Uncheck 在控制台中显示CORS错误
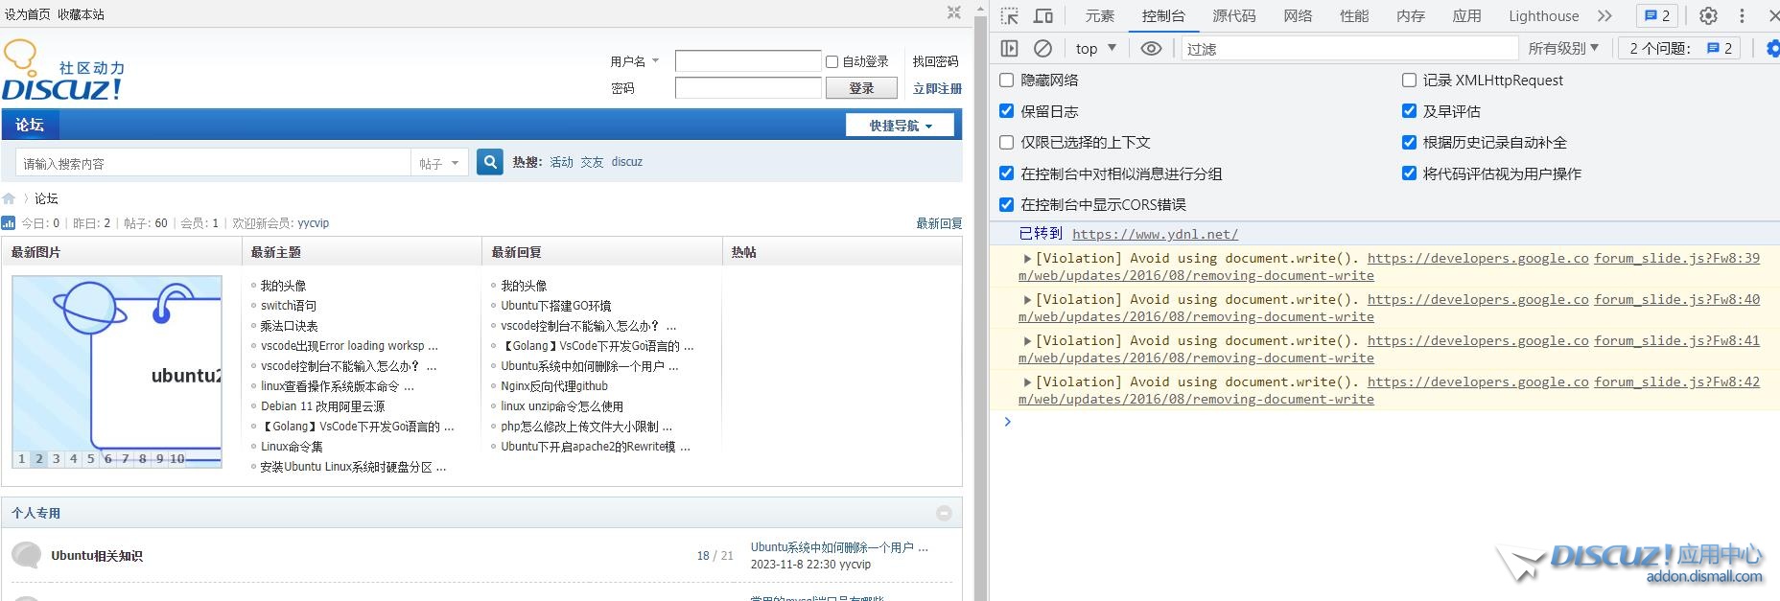Viewport: 1780px width, 601px height. [x=1006, y=204]
